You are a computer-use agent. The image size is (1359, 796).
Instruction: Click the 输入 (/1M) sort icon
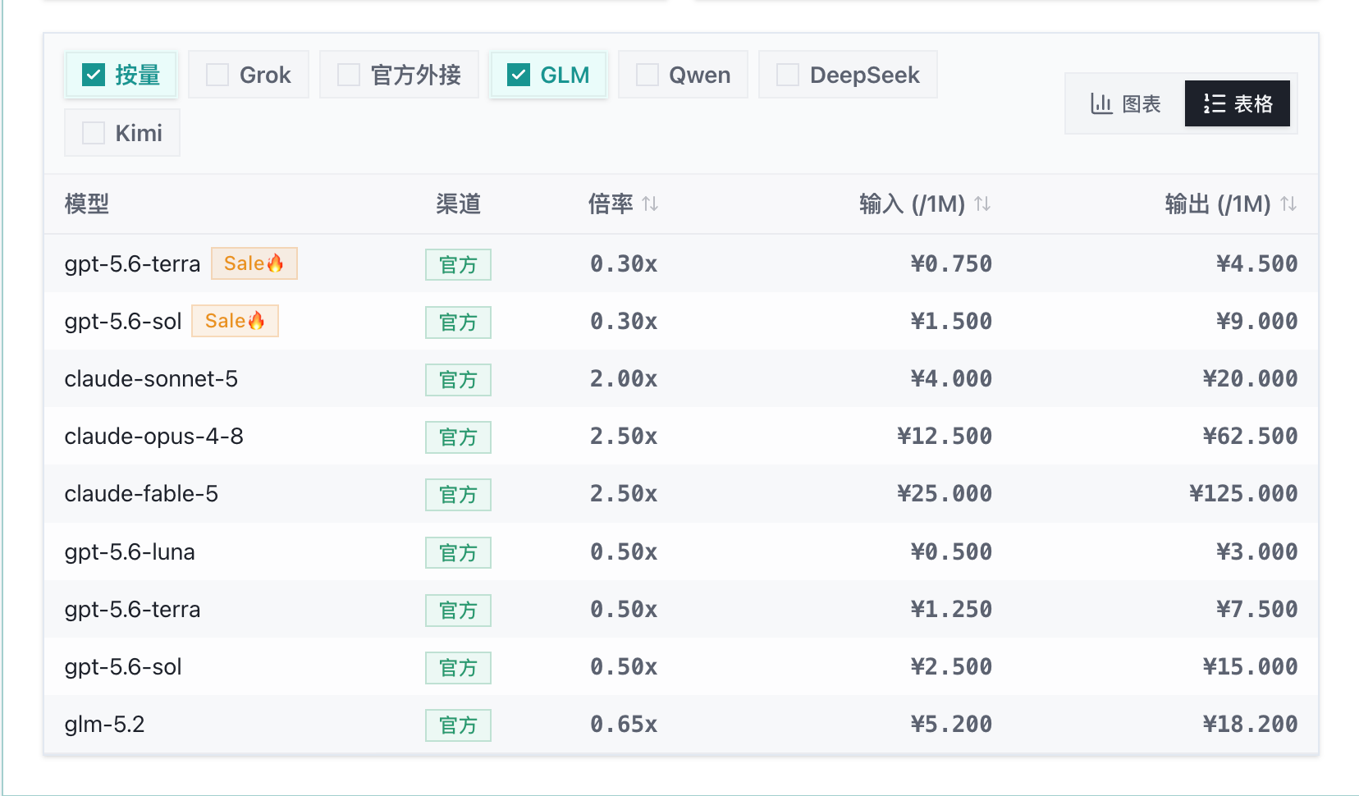coord(982,204)
